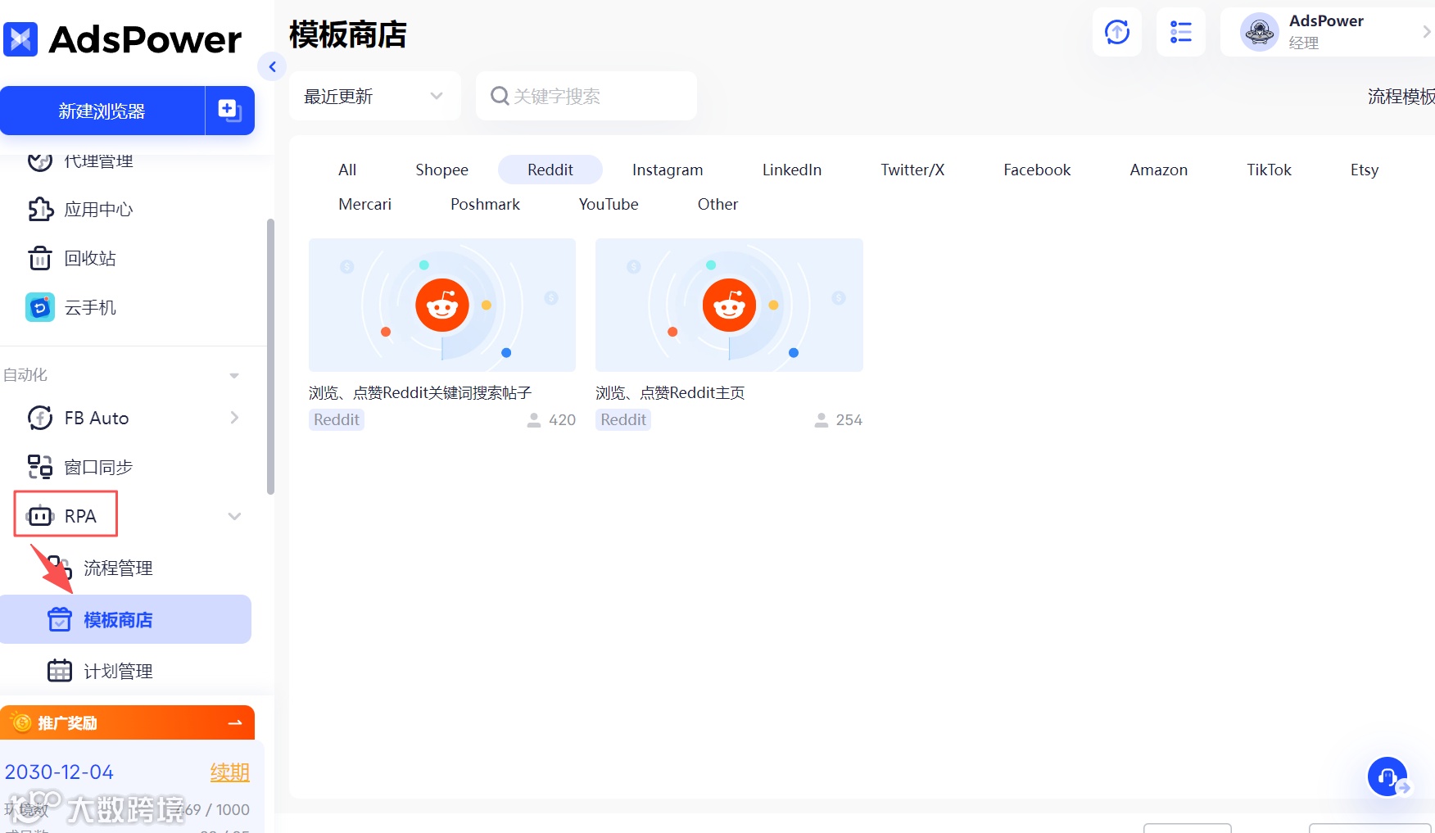
Task: Open the customer support headset button
Action: pyautogui.click(x=1387, y=776)
